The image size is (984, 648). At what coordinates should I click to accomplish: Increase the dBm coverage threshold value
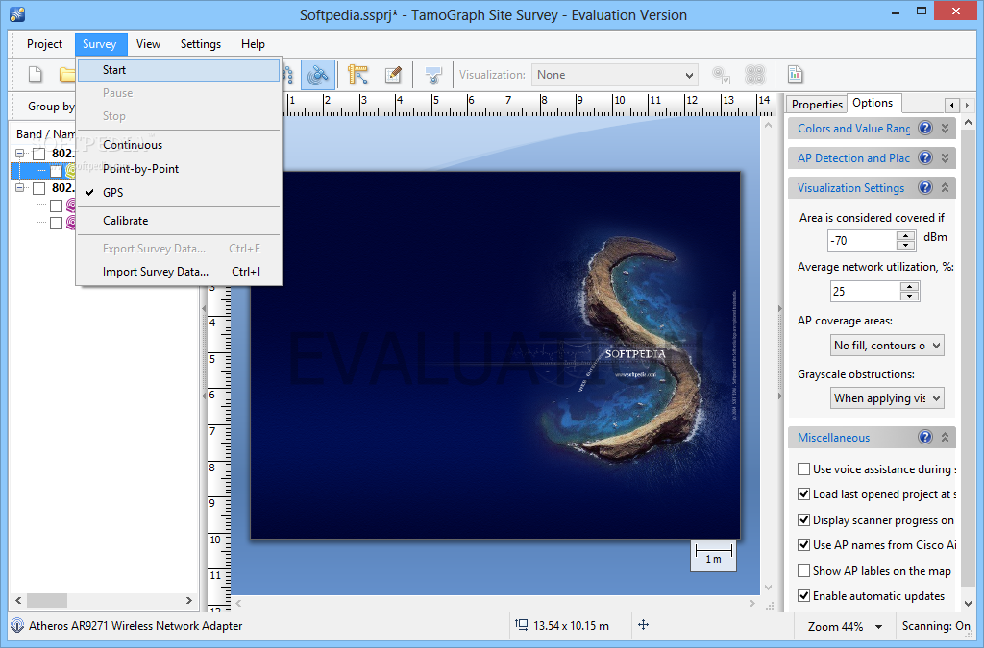[905, 235]
